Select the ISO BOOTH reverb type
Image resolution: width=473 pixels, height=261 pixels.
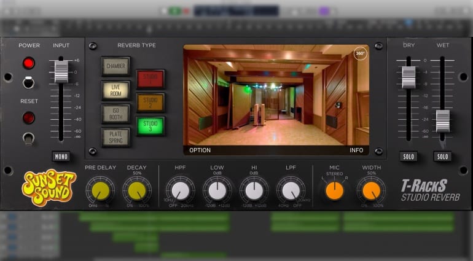click(116, 114)
